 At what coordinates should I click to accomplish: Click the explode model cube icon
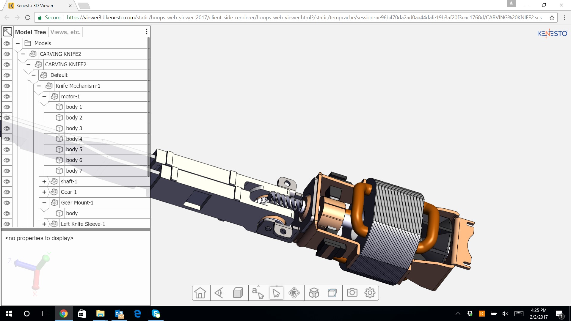[x=314, y=293]
